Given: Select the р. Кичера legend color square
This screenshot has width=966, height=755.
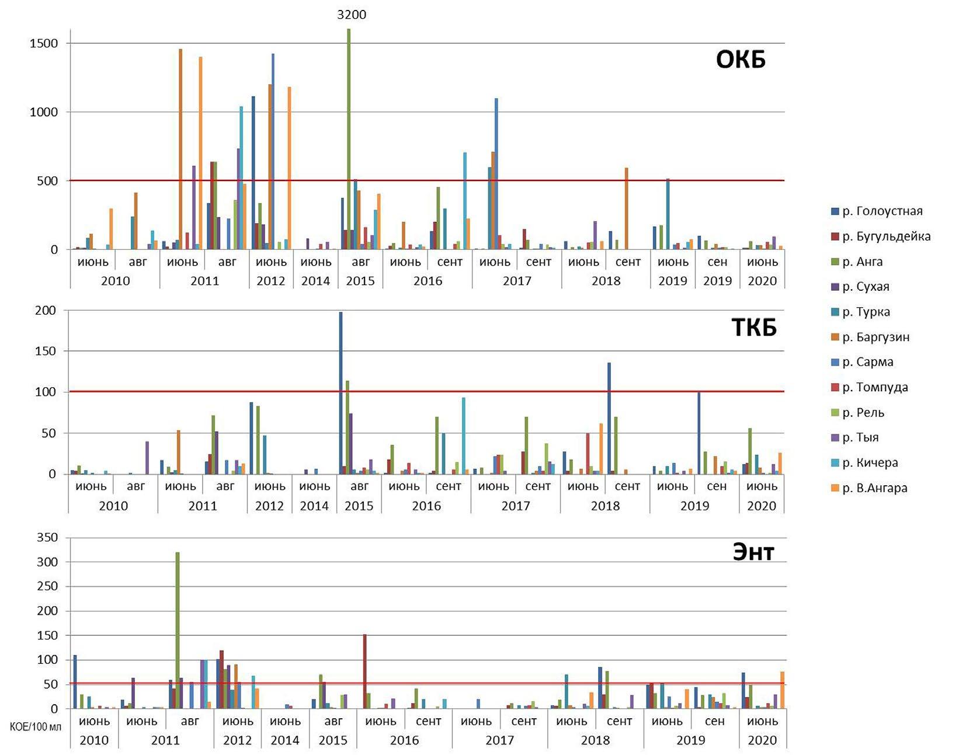Looking at the screenshot, I should coord(835,462).
